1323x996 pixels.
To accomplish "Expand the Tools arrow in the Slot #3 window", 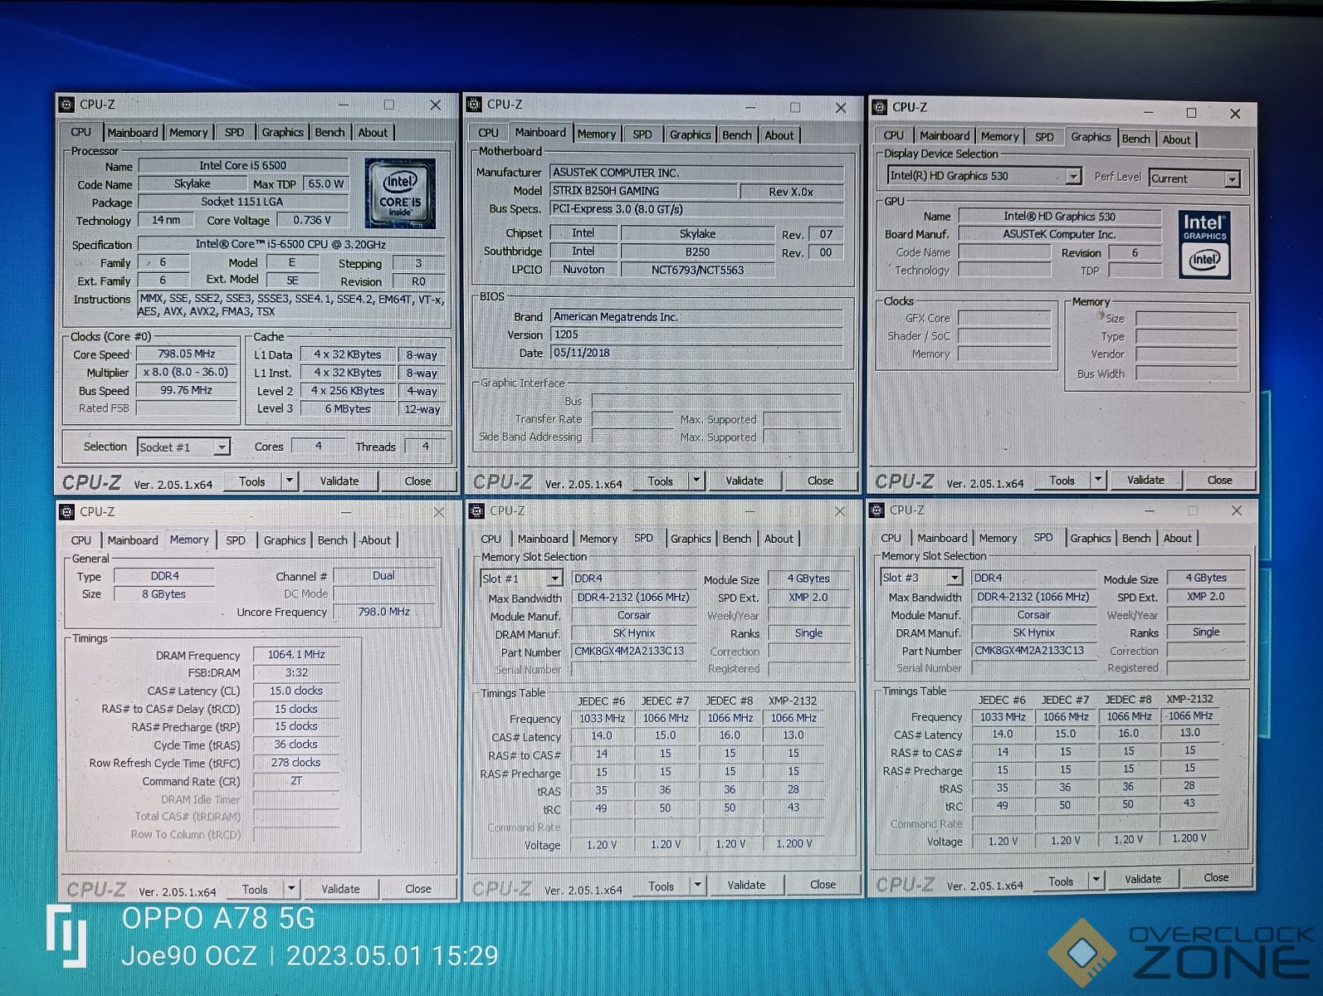I will [x=1096, y=881].
